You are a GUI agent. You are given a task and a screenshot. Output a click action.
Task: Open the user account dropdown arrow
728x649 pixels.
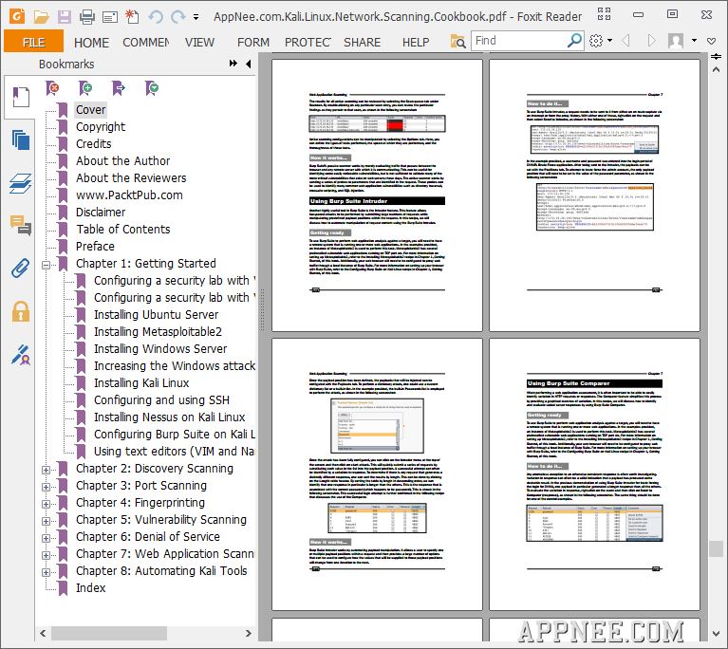click(694, 41)
